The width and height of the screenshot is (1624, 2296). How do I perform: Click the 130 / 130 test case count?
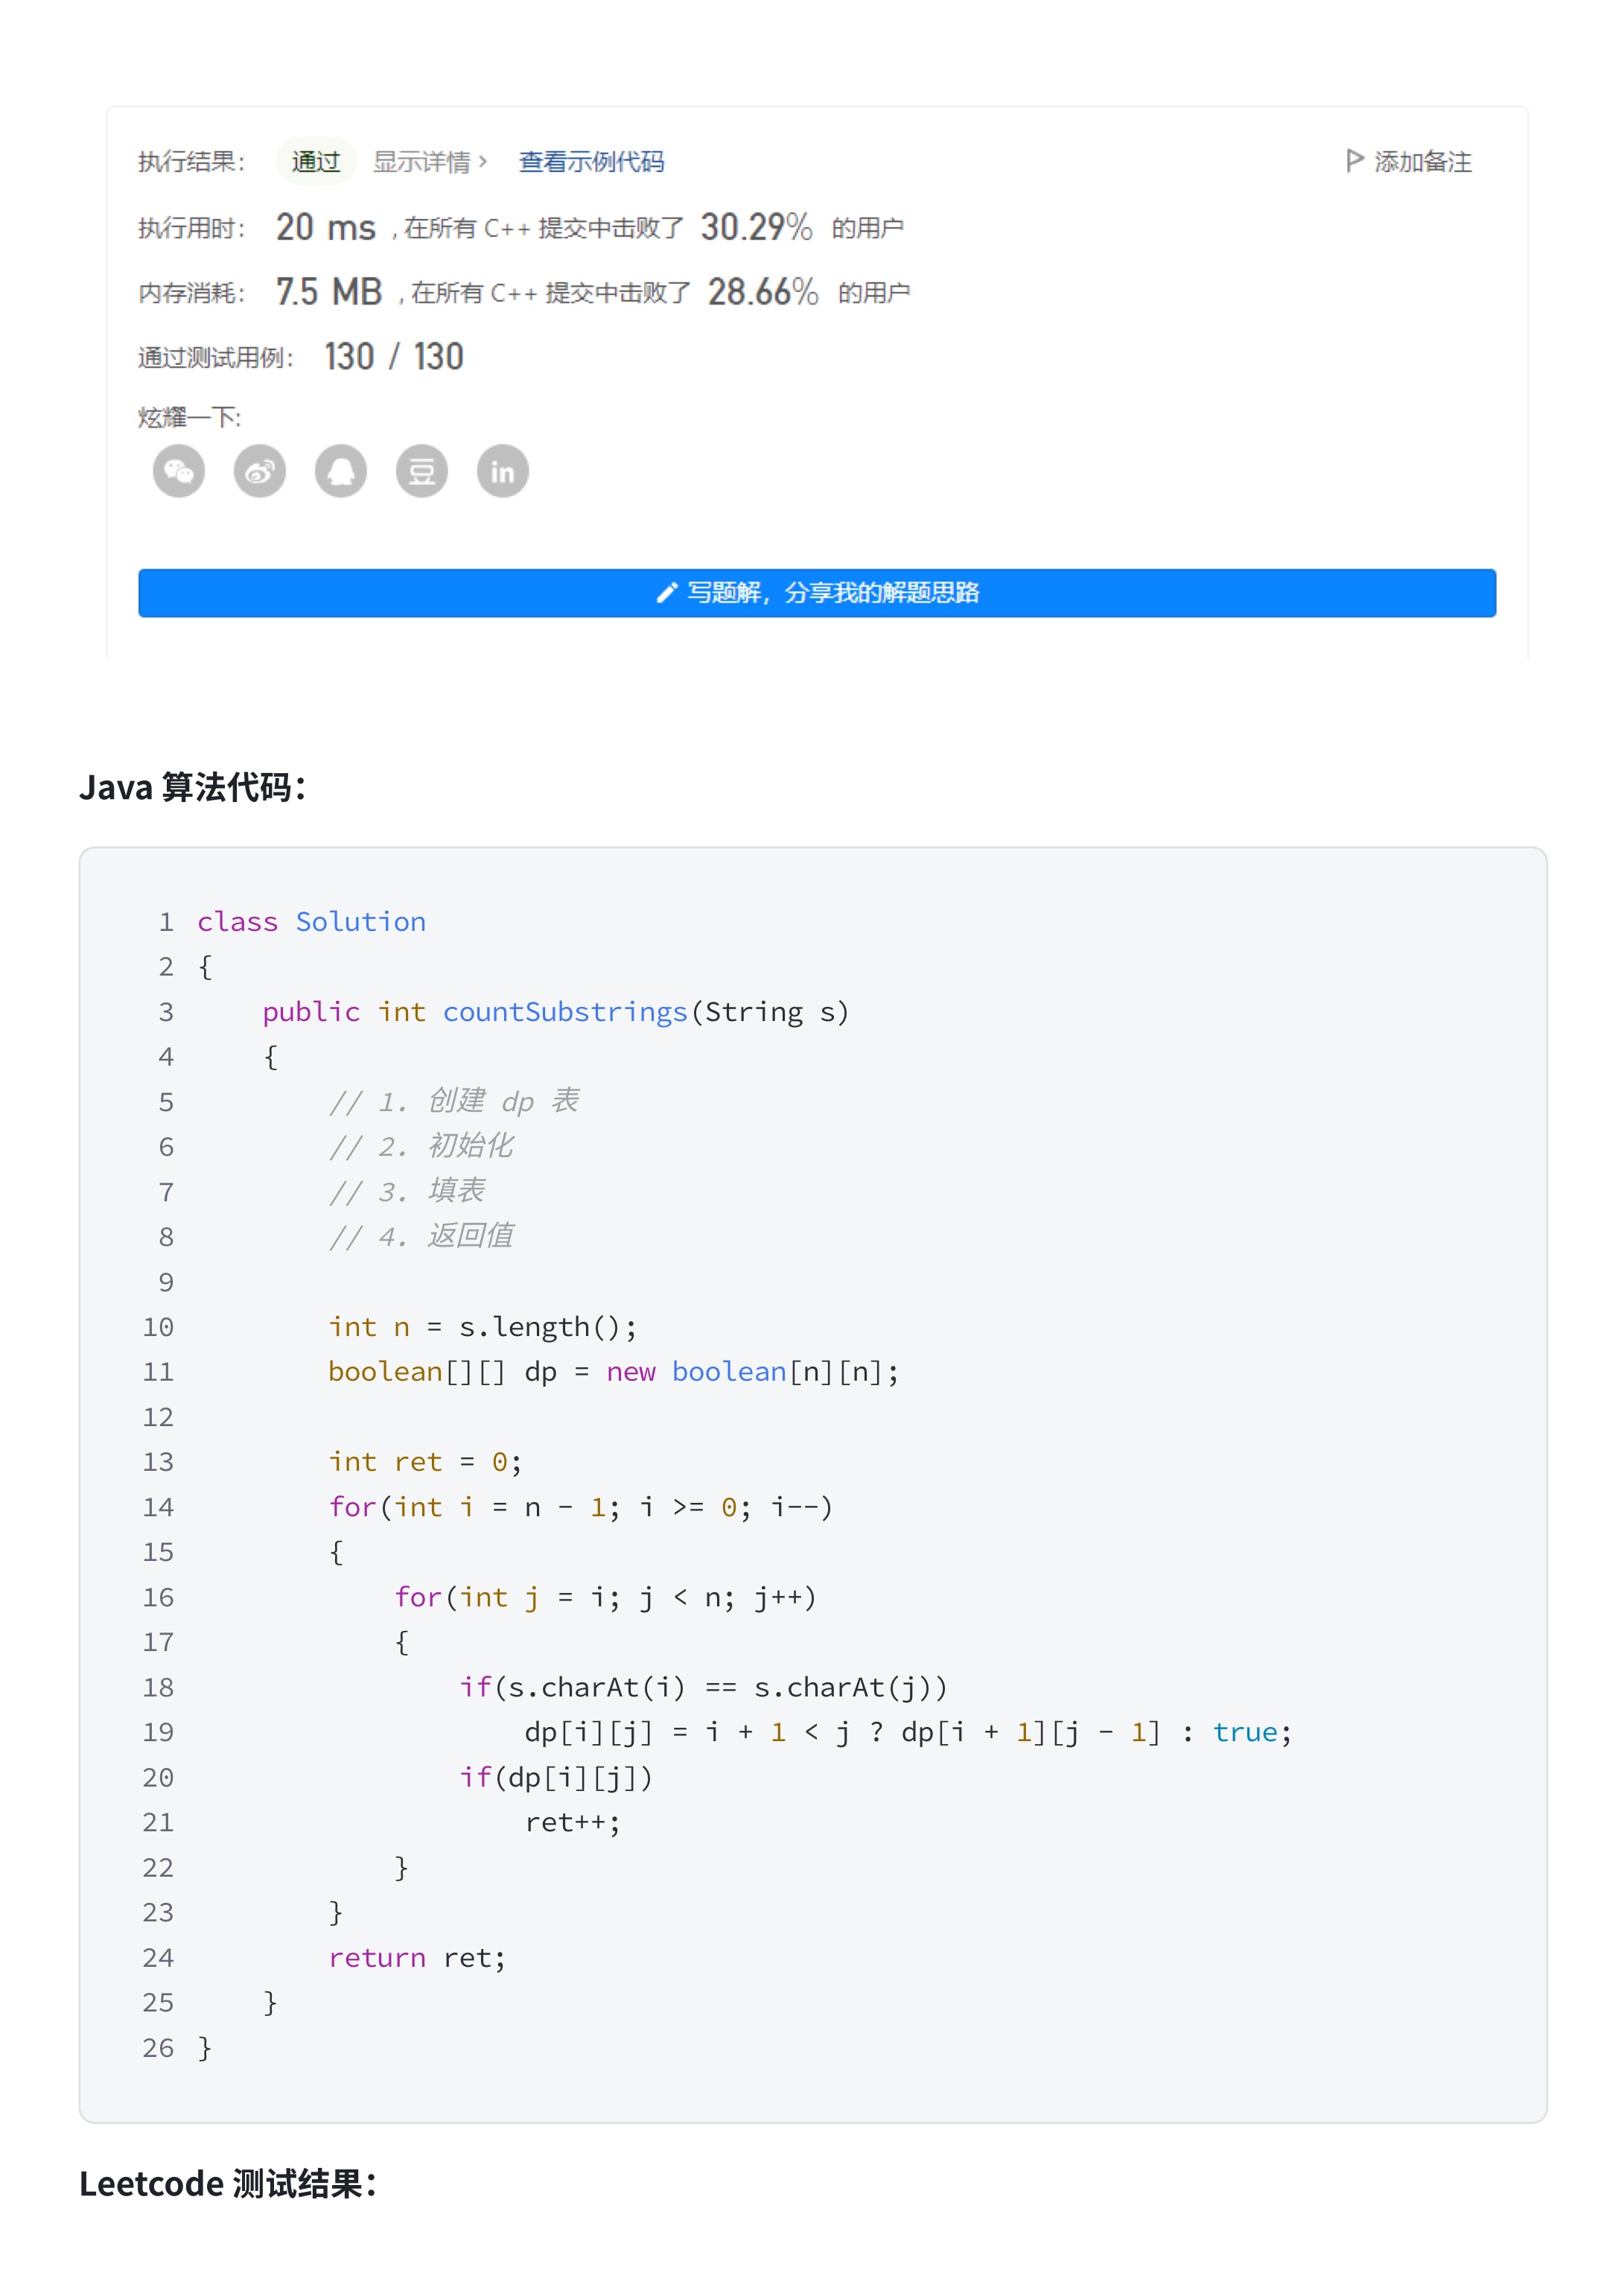click(394, 357)
